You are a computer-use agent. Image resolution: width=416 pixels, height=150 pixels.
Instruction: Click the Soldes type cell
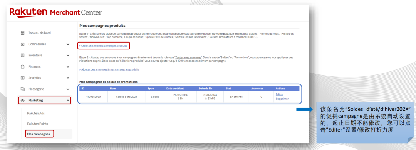[x=155, y=97]
